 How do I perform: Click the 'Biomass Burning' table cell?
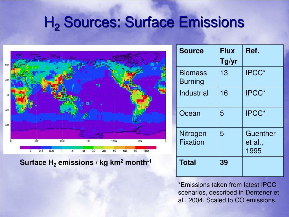pyautogui.click(x=197, y=77)
